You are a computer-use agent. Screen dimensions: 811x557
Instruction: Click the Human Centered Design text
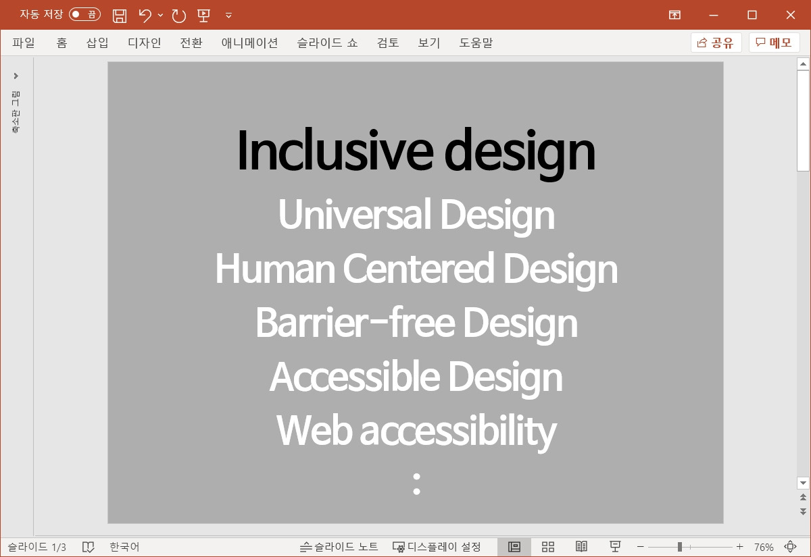coord(416,269)
